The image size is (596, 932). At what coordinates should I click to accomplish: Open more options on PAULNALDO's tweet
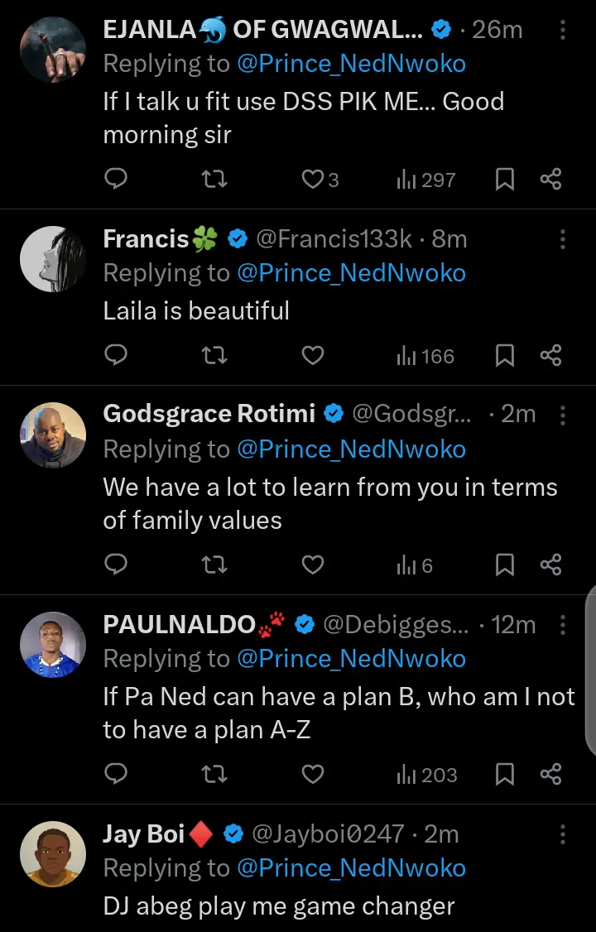click(563, 624)
